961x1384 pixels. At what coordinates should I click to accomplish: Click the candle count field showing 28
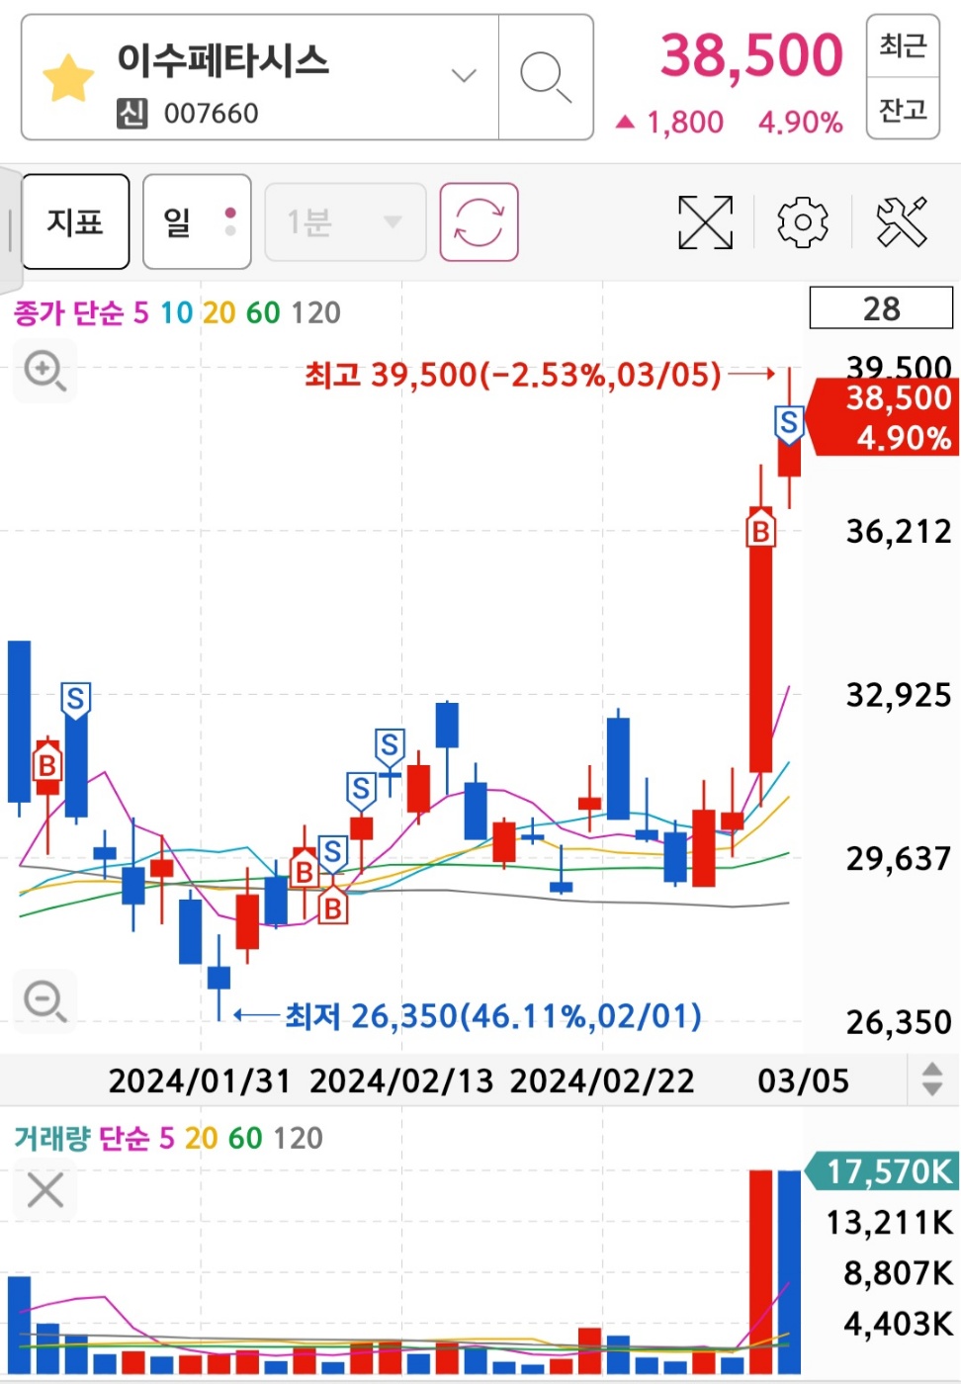(x=881, y=308)
